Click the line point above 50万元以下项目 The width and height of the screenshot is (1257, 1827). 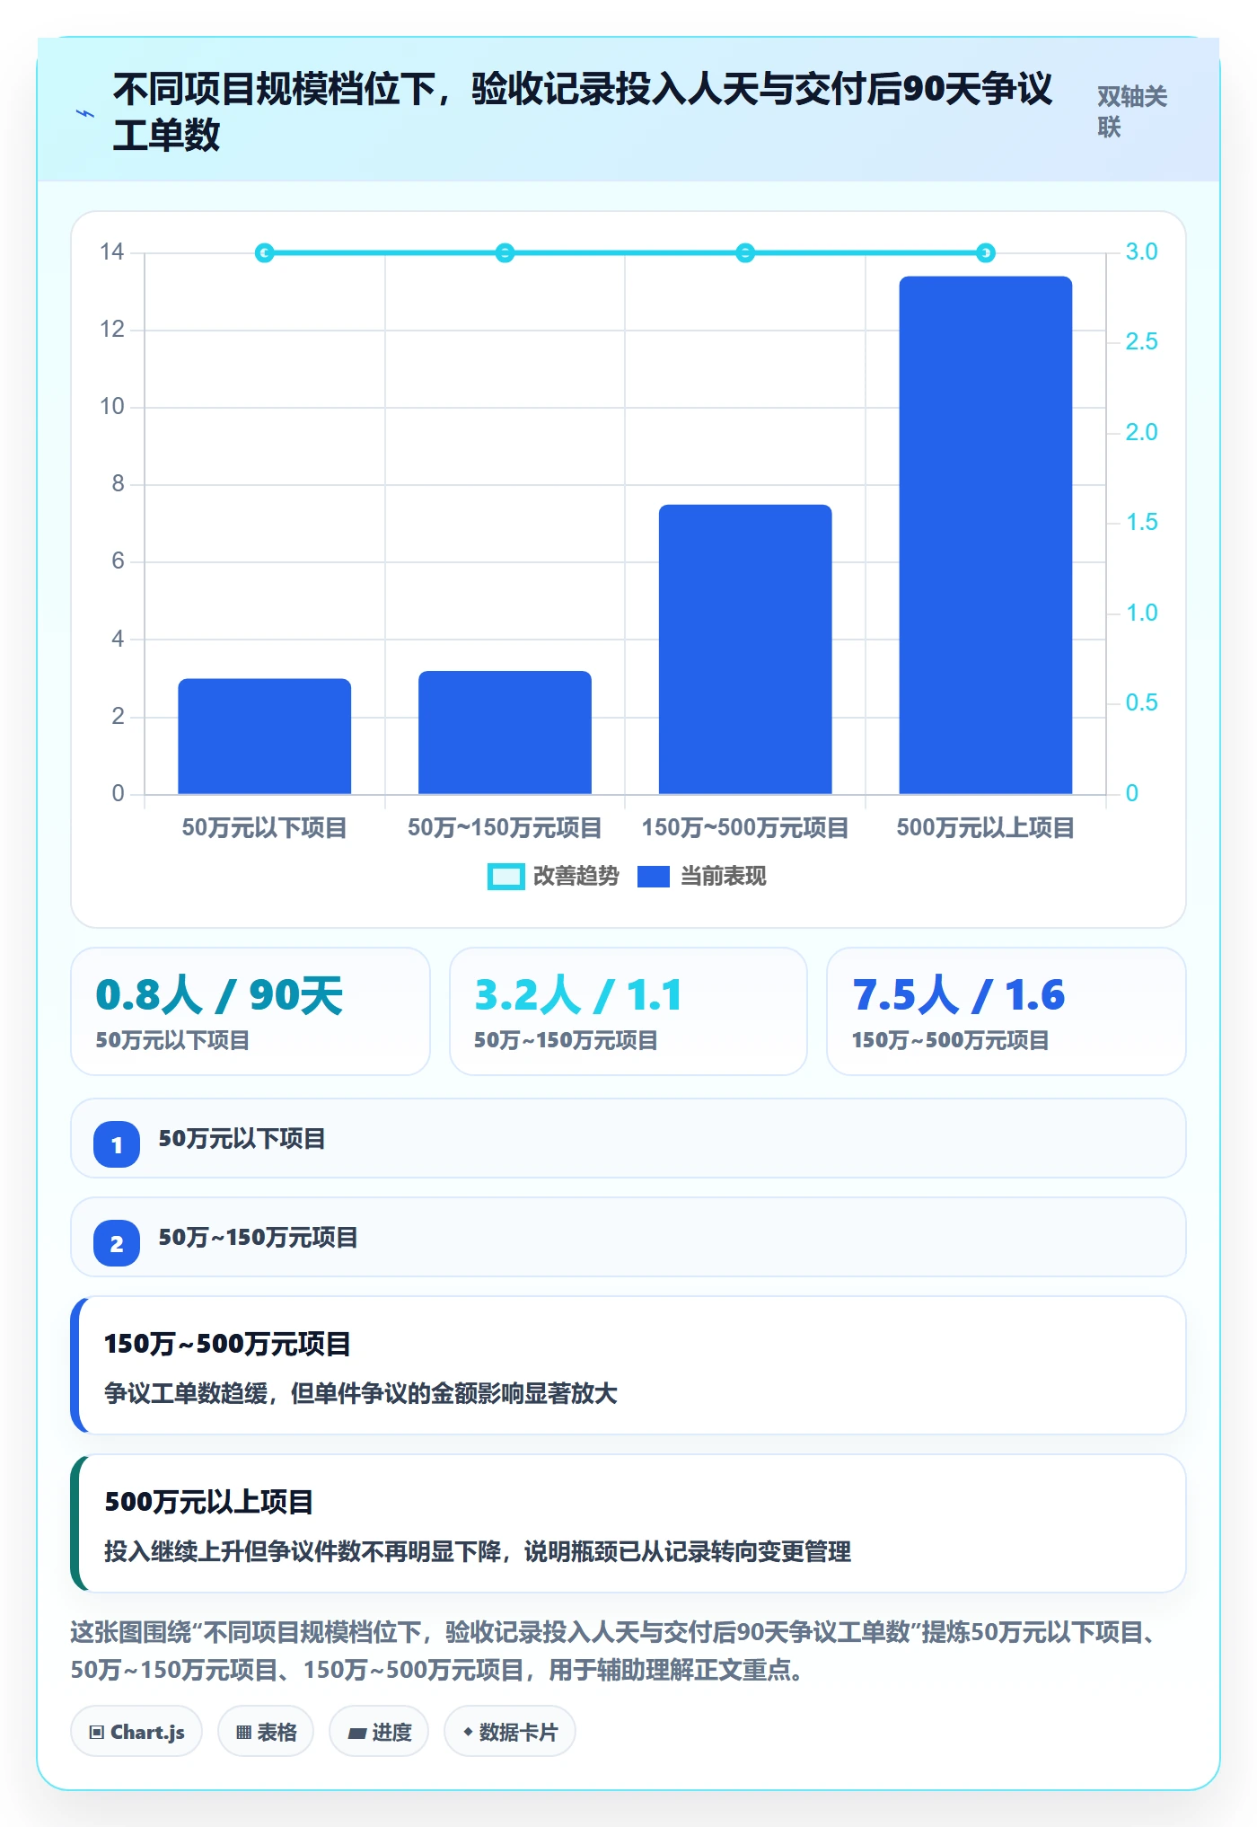(265, 253)
